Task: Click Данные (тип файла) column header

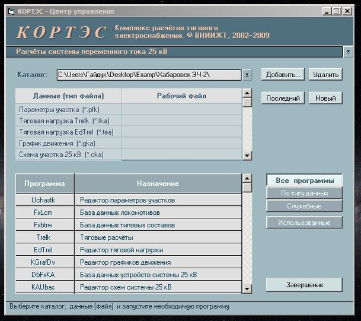Action: coord(68,96)
